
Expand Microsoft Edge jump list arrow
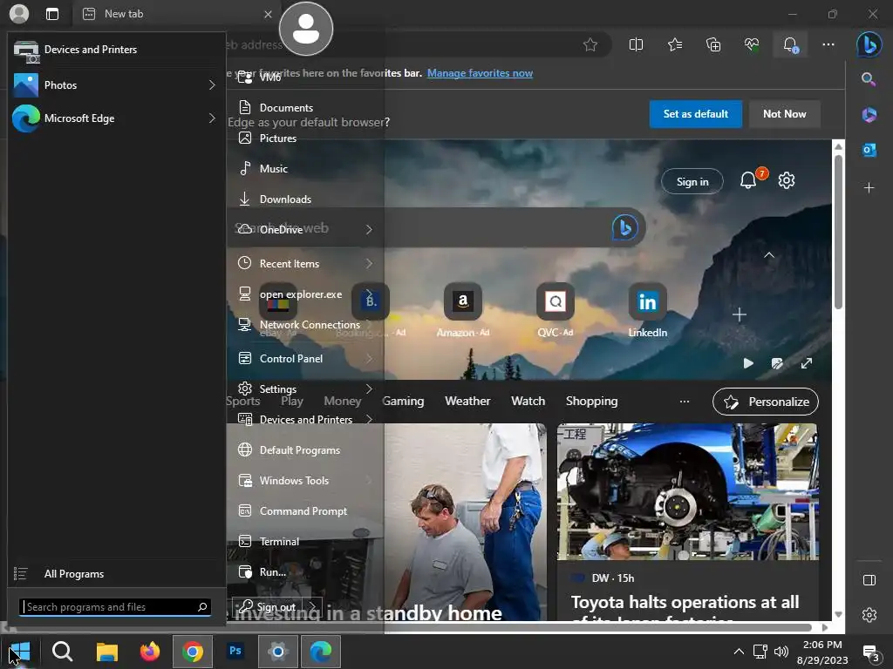[212, 118]
